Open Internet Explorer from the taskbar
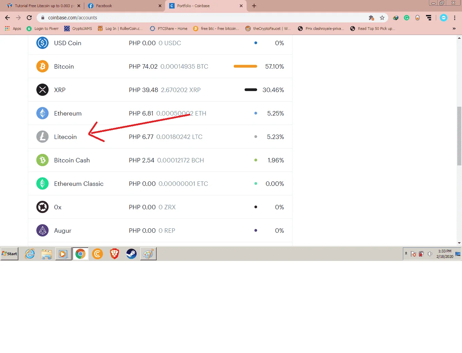The image size is (462, 353). (30, 254)
